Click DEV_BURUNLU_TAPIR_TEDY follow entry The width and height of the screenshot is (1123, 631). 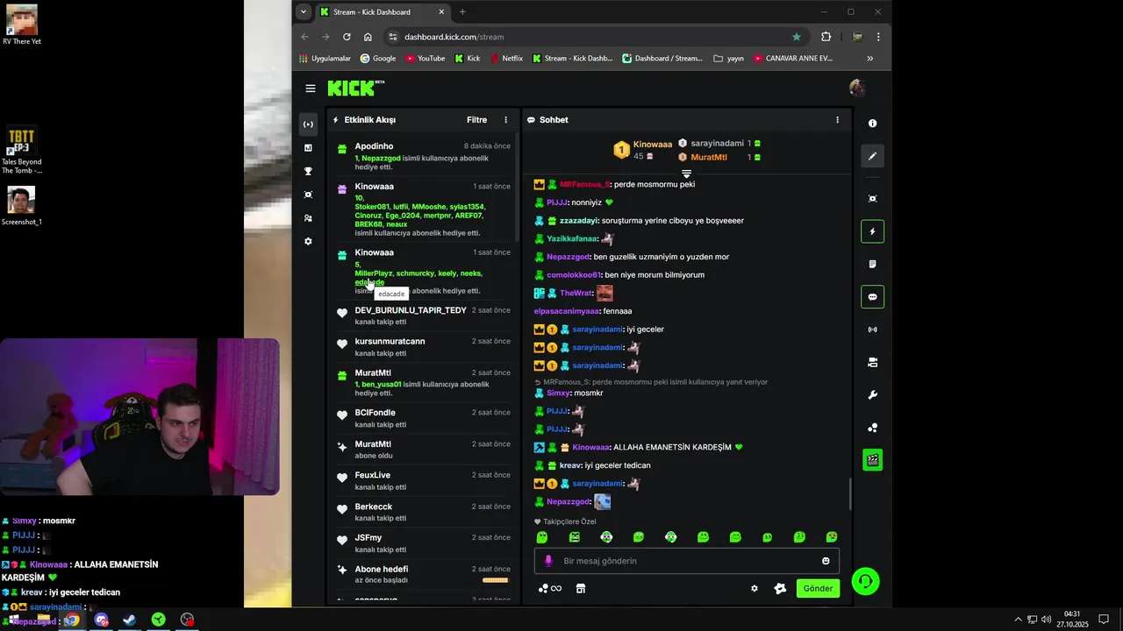click(x=424, y=315)
